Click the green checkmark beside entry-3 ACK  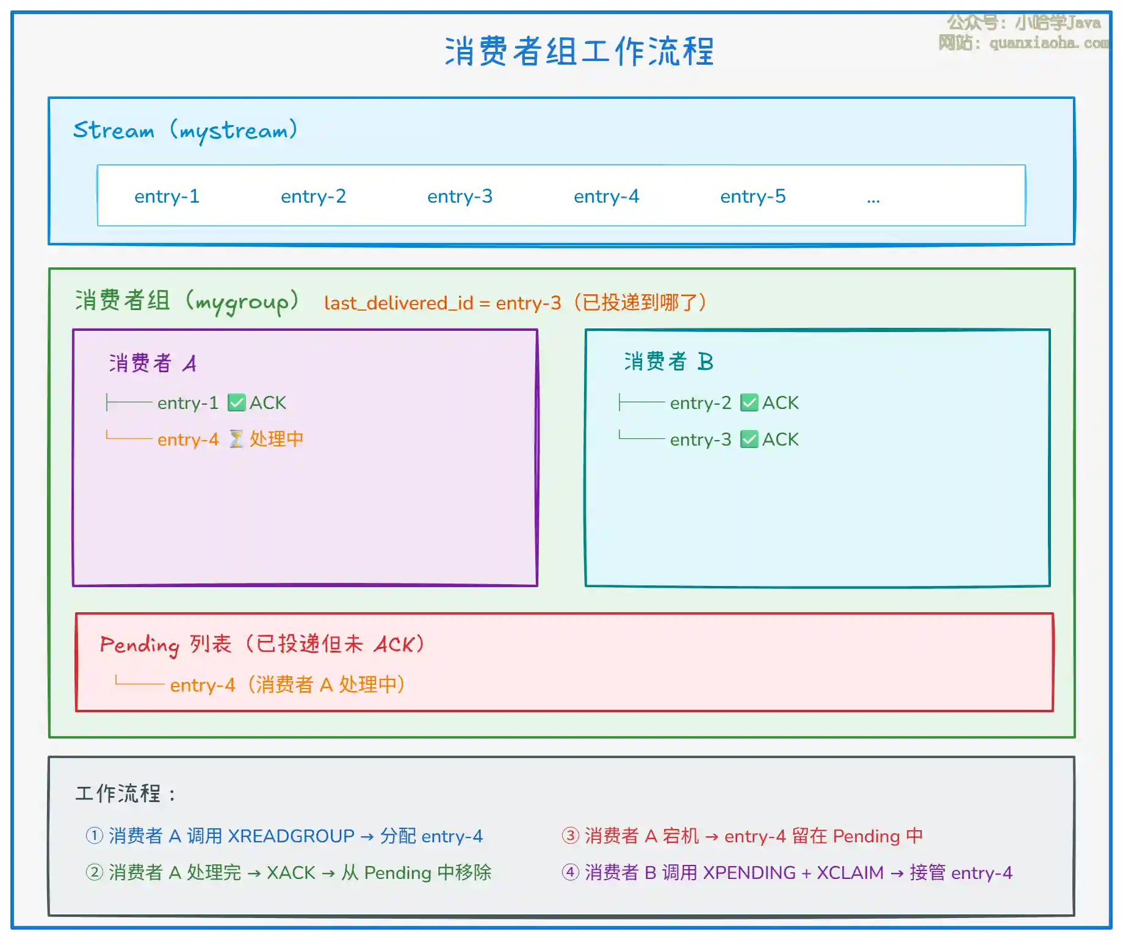[749, 439]
